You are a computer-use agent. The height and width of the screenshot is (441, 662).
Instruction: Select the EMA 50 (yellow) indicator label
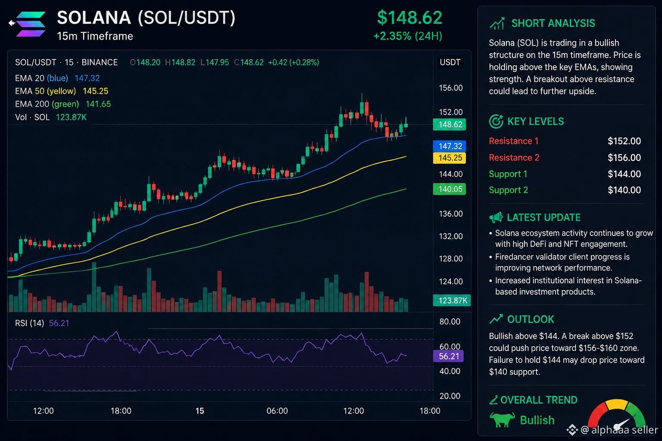point(45,91)
